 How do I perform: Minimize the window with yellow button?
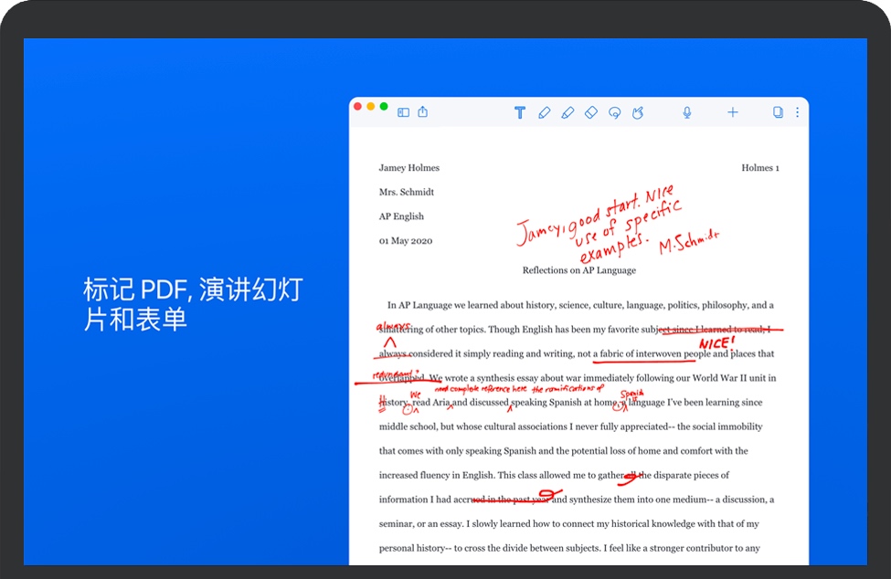371,107
